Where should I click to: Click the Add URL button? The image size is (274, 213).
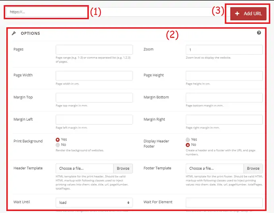(248, 13)
